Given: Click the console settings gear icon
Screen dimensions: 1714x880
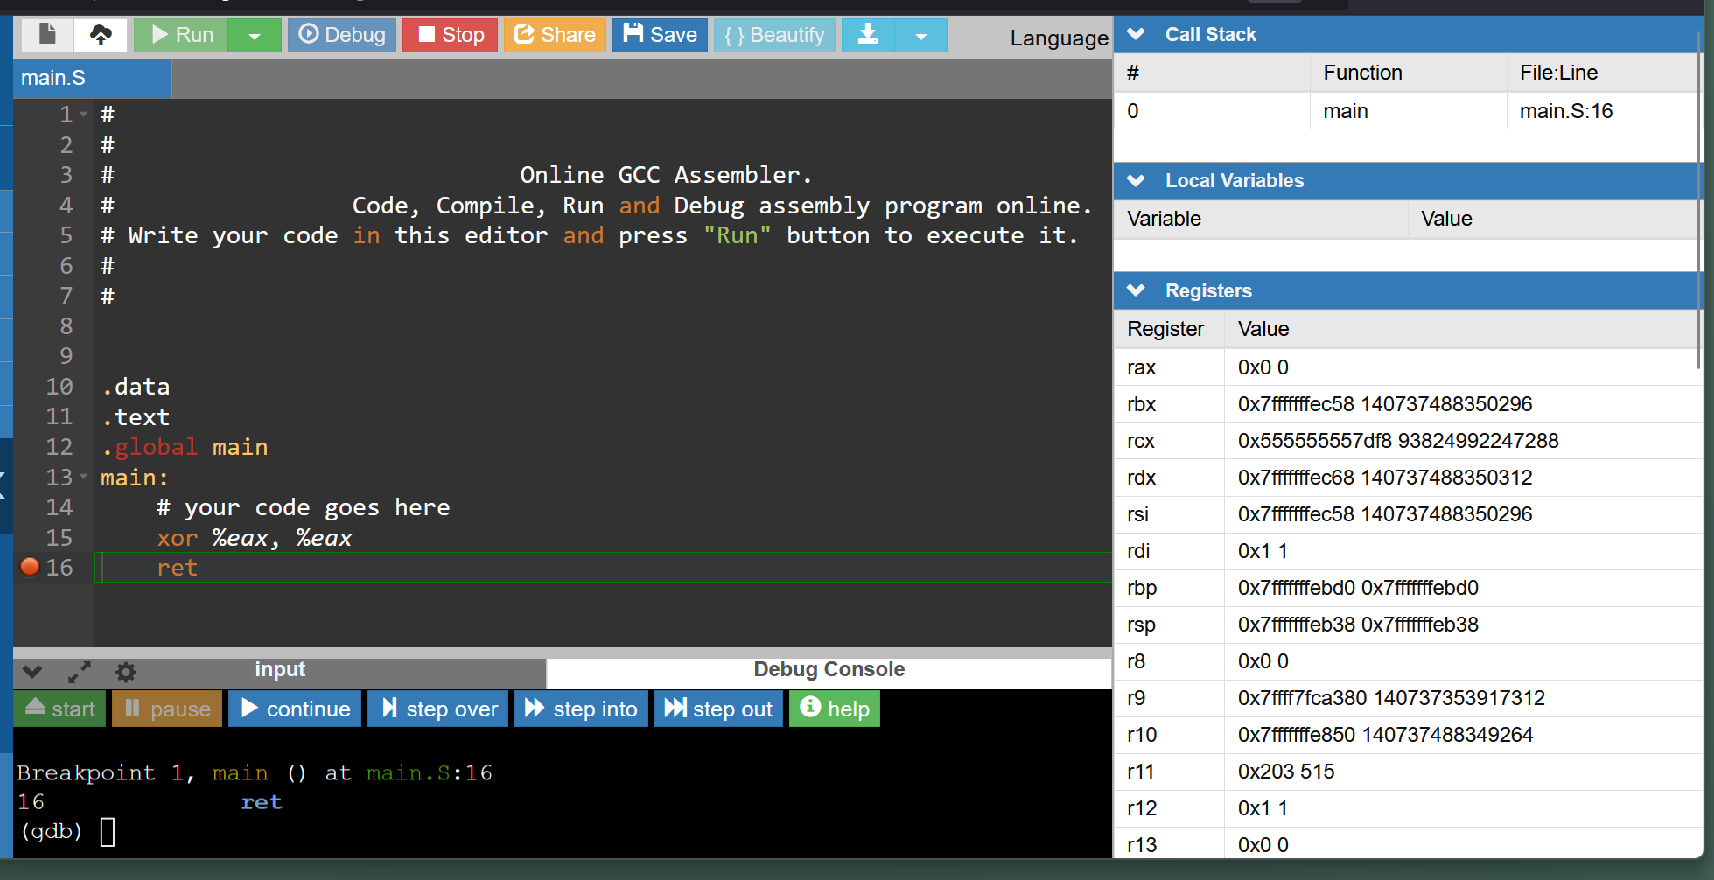Looking at the screenshot, I should click(126, 672).
